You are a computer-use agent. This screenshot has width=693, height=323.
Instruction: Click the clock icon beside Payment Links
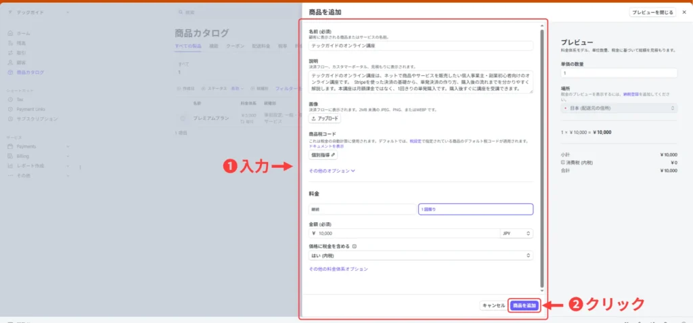tap(11, 110)
